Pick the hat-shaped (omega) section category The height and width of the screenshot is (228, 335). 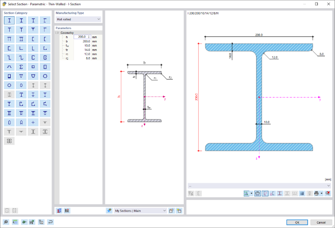click(9, 67)
